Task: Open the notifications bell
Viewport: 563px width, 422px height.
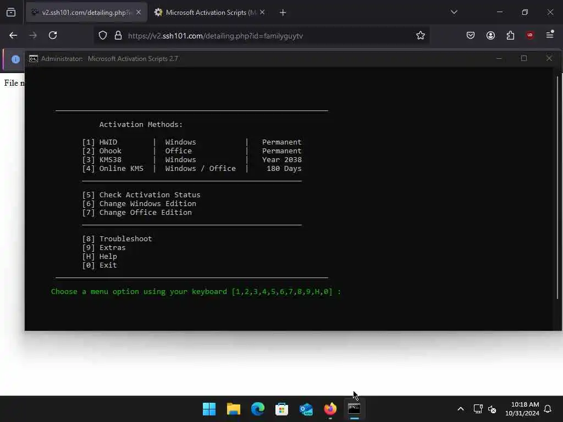Action: point(548,409)
